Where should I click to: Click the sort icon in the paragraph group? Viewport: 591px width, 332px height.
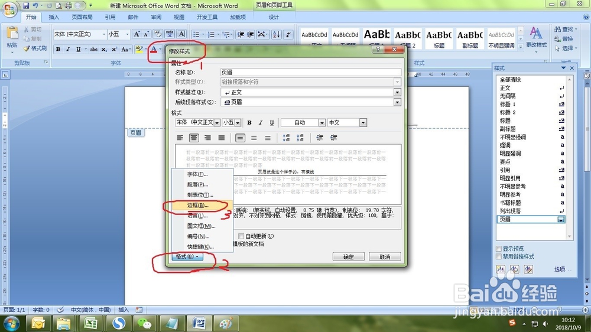(276, 34)
